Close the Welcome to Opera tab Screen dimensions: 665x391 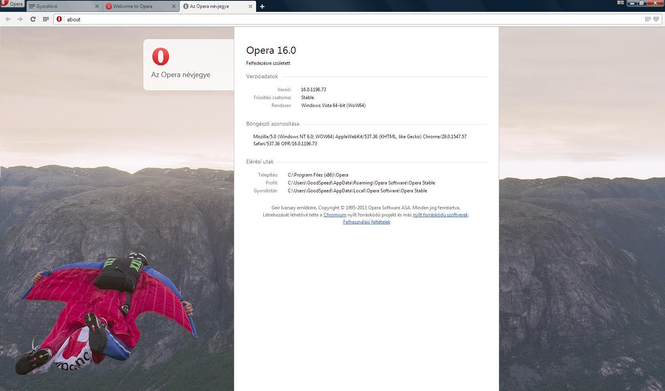click(174, 6)
